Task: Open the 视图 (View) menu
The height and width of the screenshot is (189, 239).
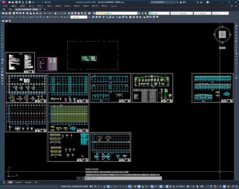Action: [x=22, y=6]
